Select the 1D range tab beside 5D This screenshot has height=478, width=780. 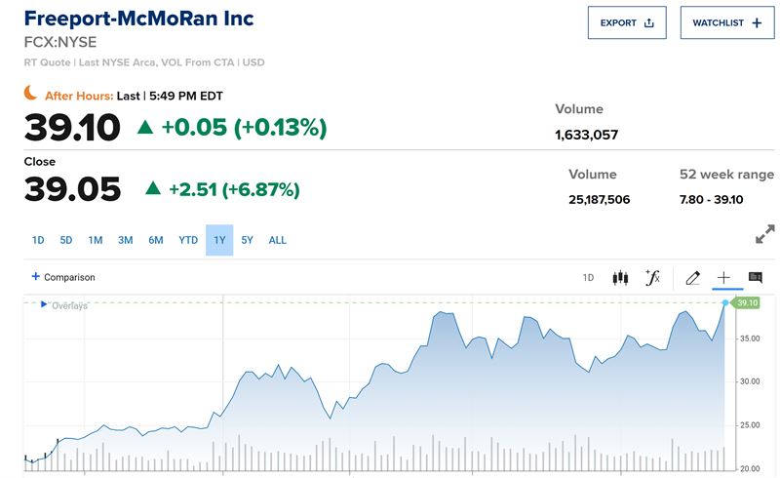(x=38, y=240)
